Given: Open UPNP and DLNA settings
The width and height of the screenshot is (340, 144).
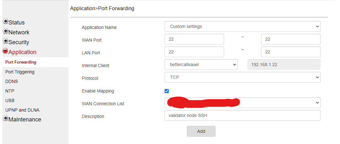Looking at the screenshot, I should coord(22,110).
